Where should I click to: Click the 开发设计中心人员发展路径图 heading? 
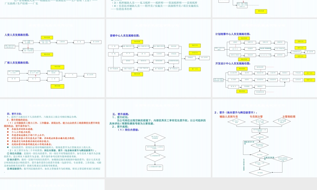(x=233, y=64)
